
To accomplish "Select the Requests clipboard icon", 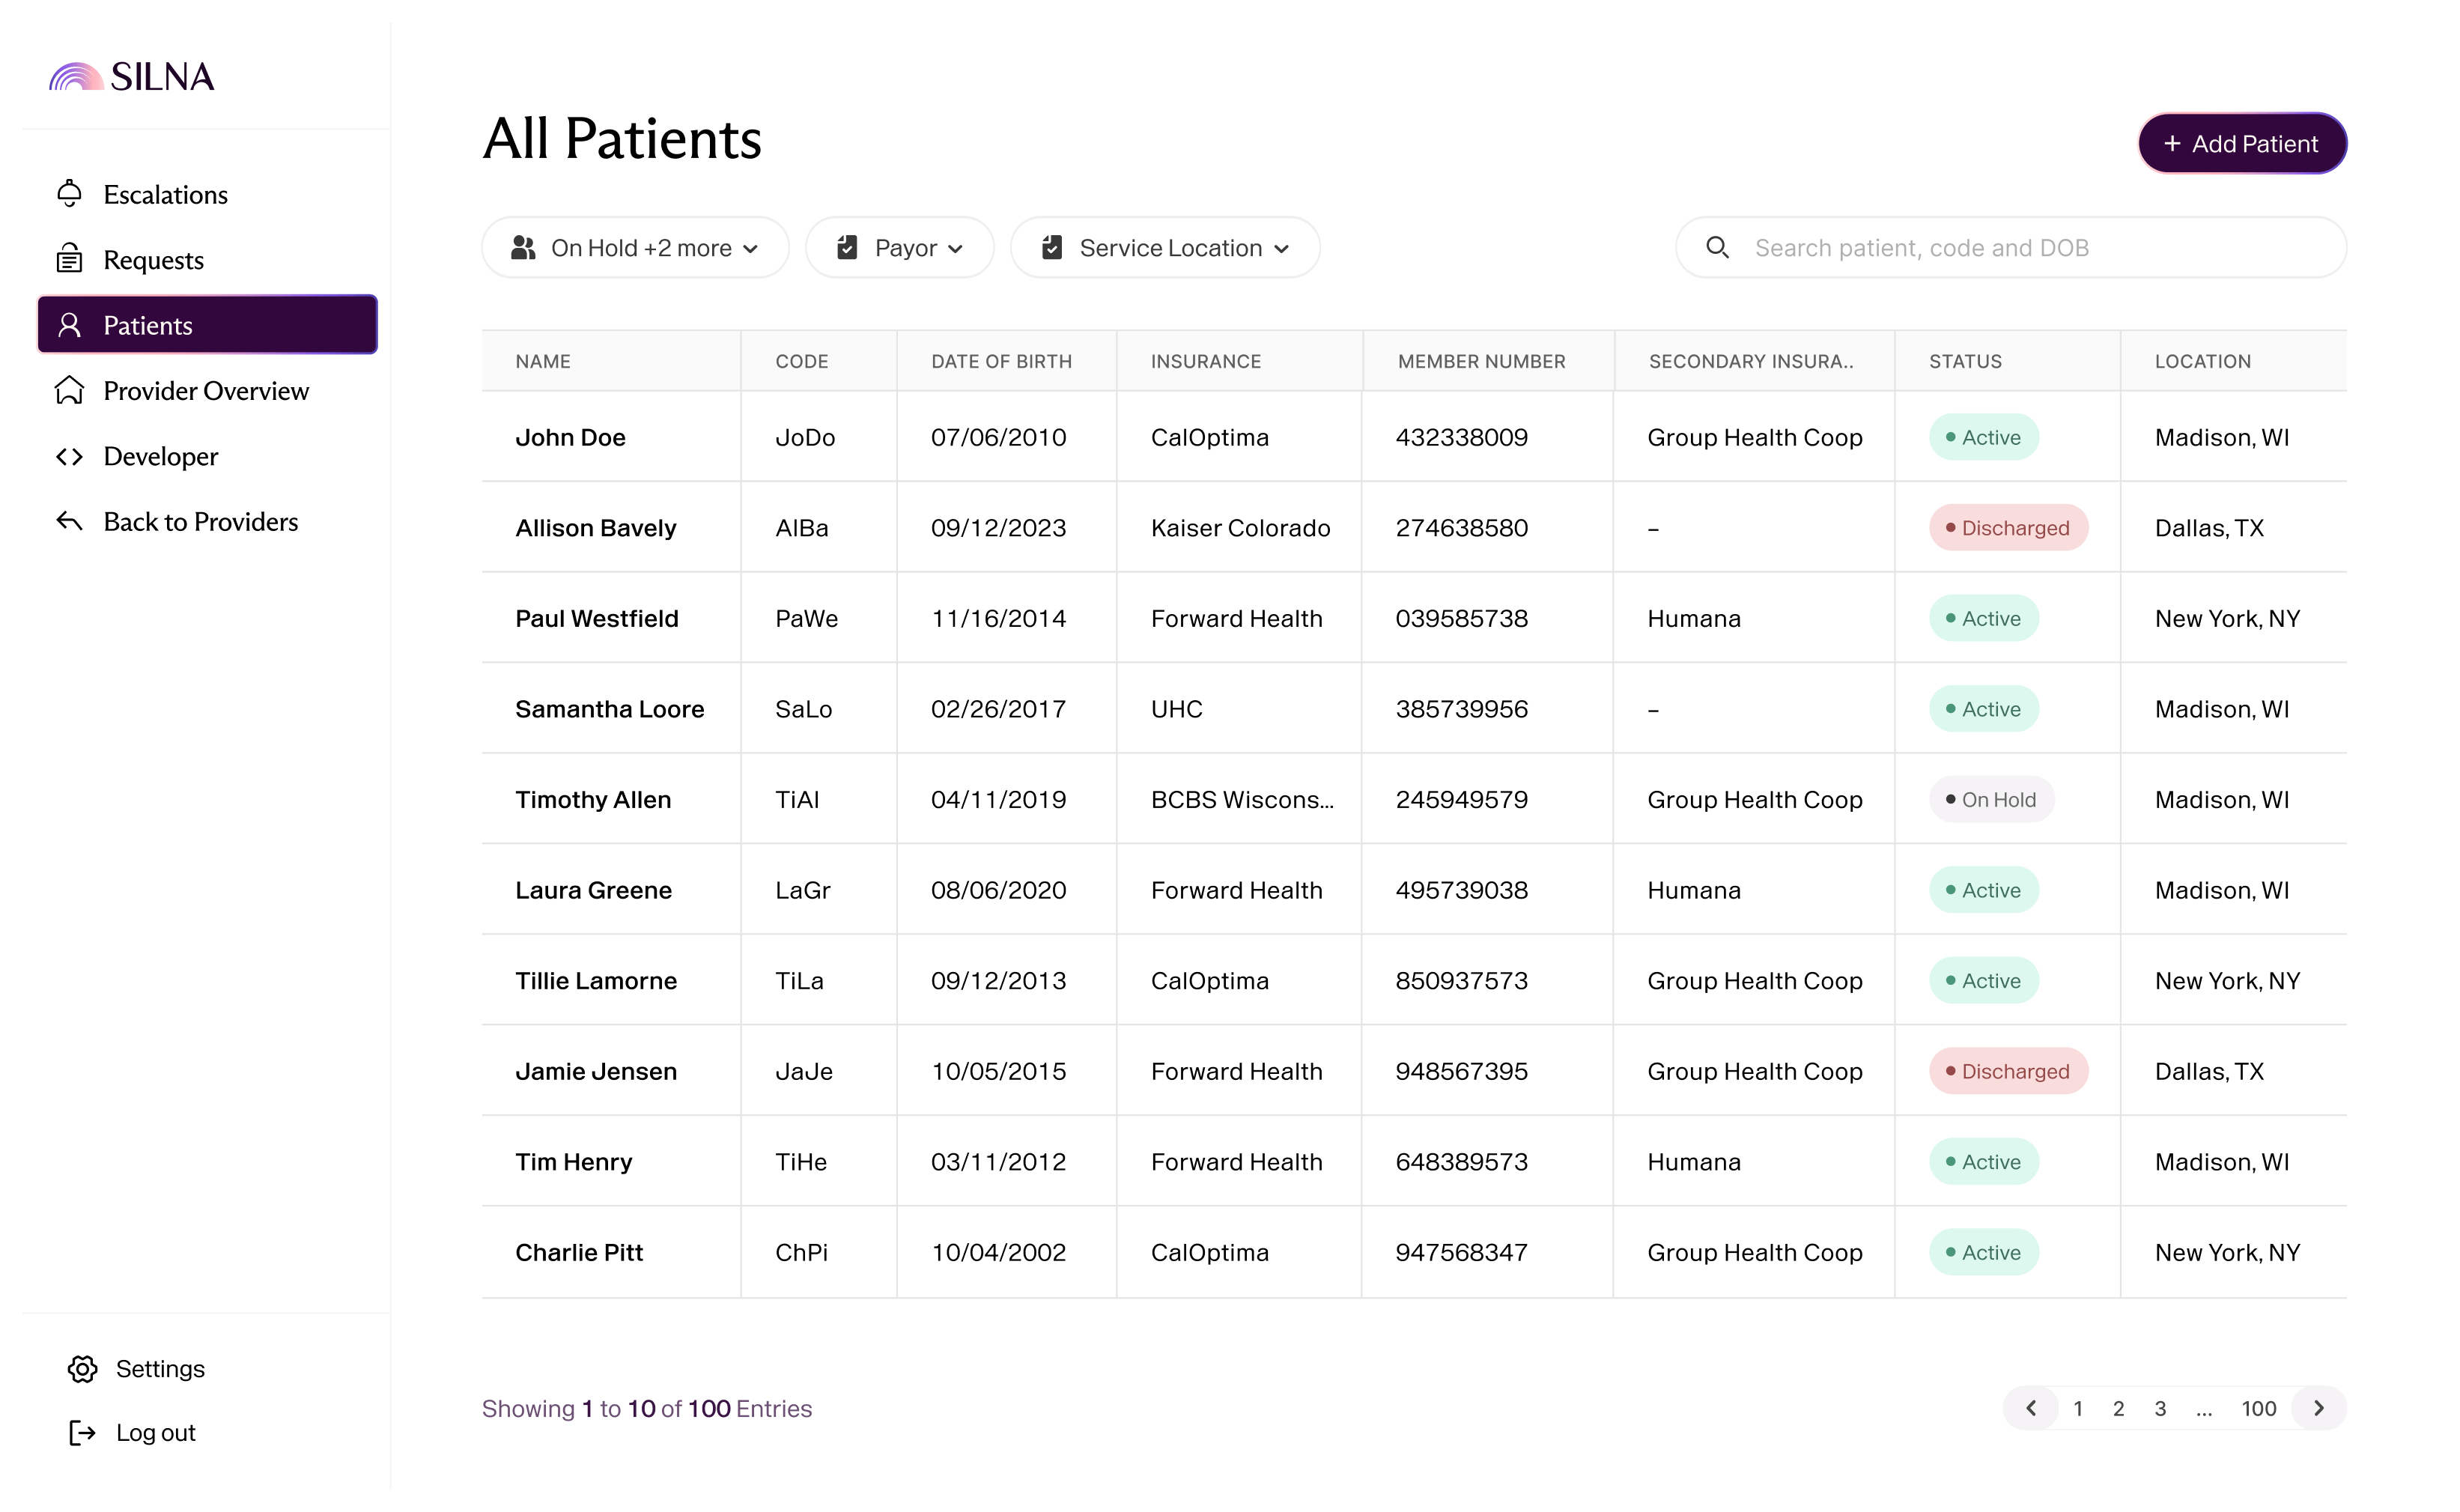I will (x=69, y=258).
